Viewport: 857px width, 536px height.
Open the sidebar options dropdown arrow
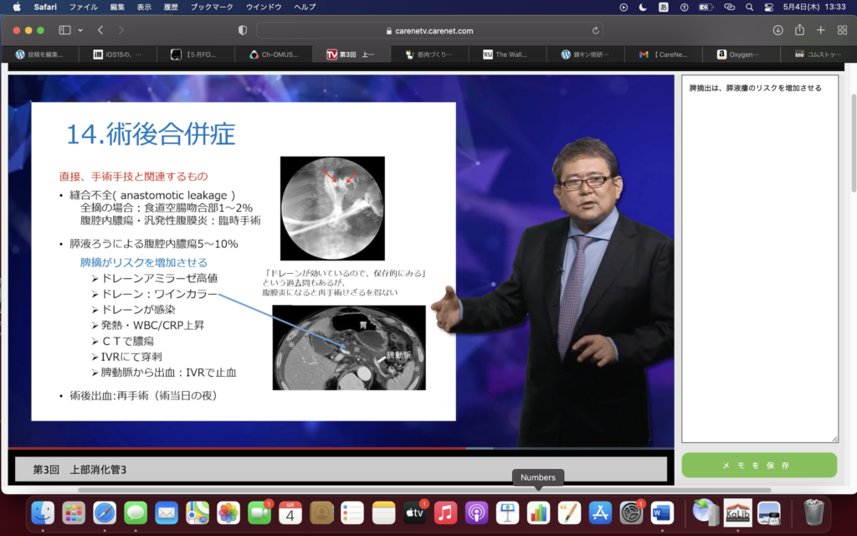(80, 30)
